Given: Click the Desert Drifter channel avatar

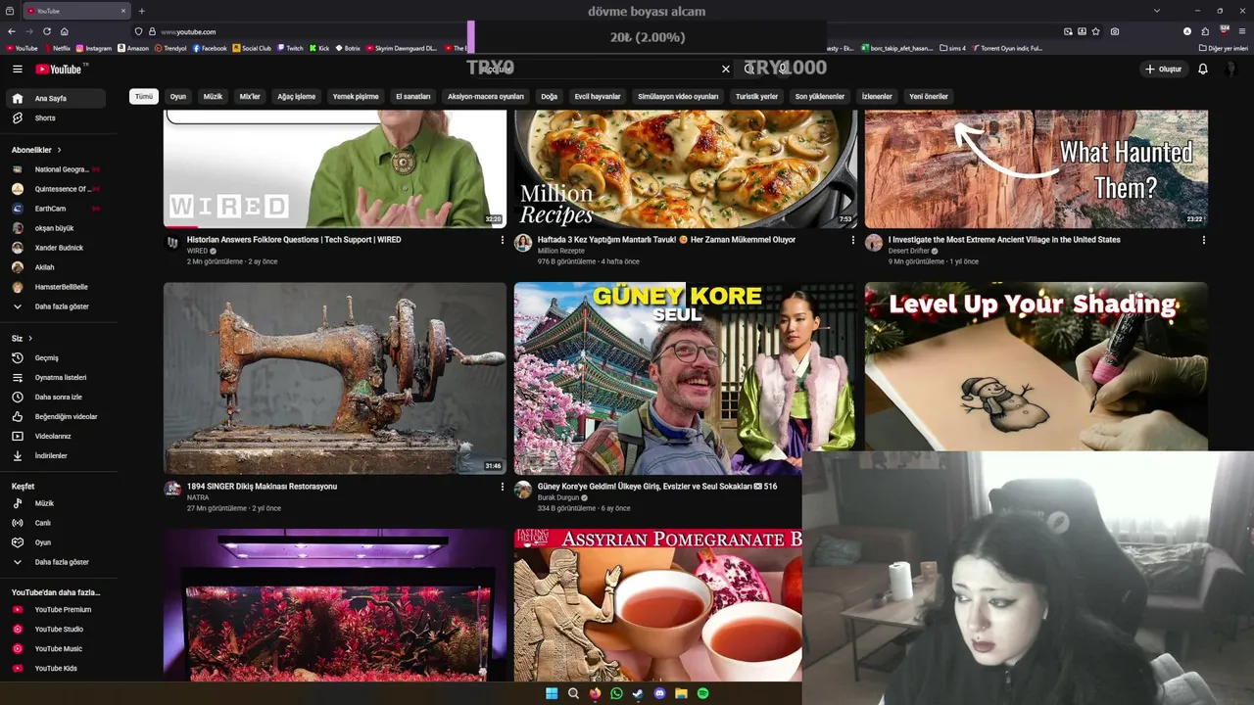Looking at the screenshot, I should pos(874,243).
